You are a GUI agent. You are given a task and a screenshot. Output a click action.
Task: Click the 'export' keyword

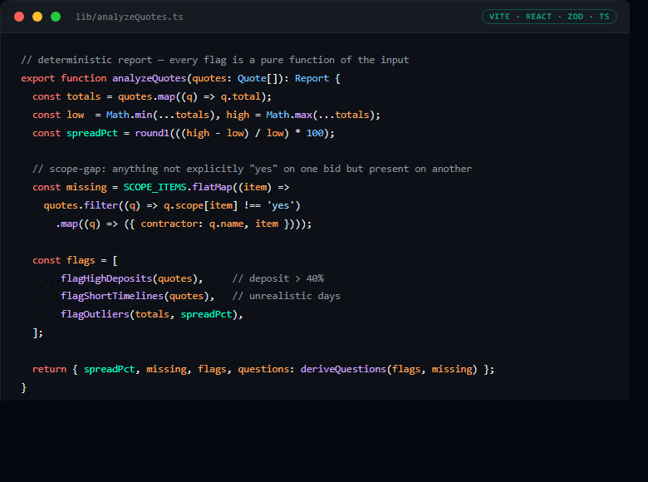(x=38, y=79)
